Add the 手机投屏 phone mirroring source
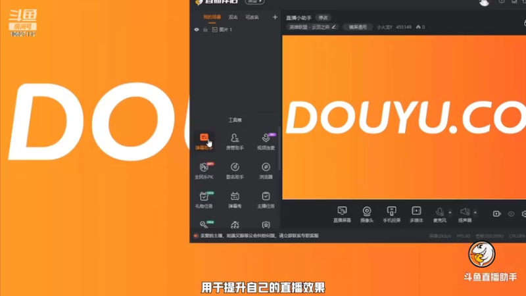The image size is (526, 296). [391, 214]
